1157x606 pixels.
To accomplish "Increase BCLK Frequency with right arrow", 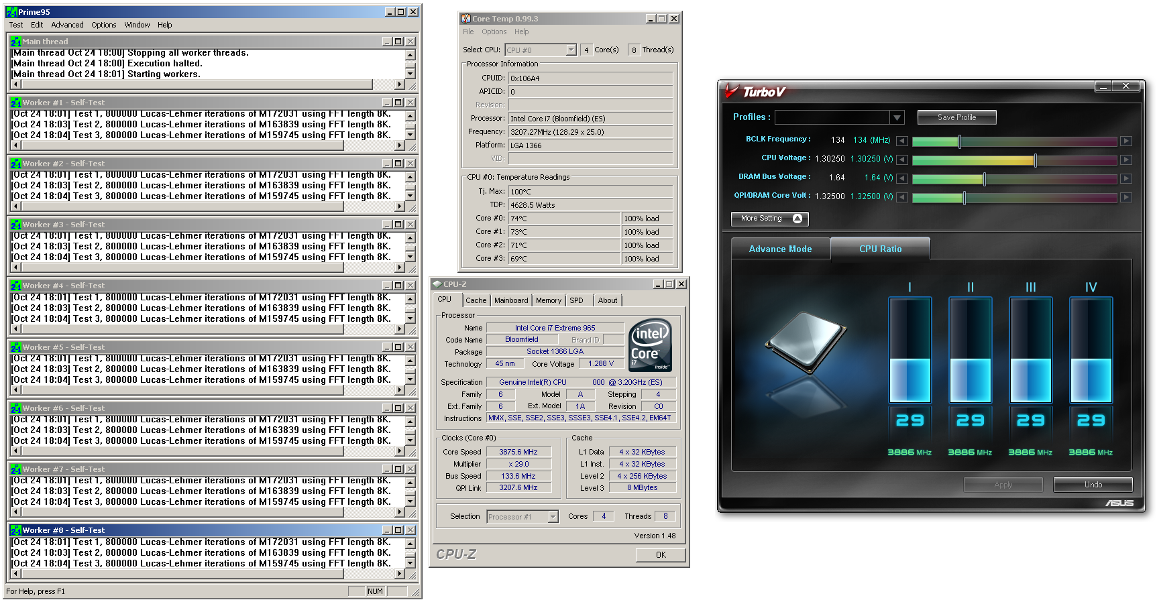I will coord(1126,141).
